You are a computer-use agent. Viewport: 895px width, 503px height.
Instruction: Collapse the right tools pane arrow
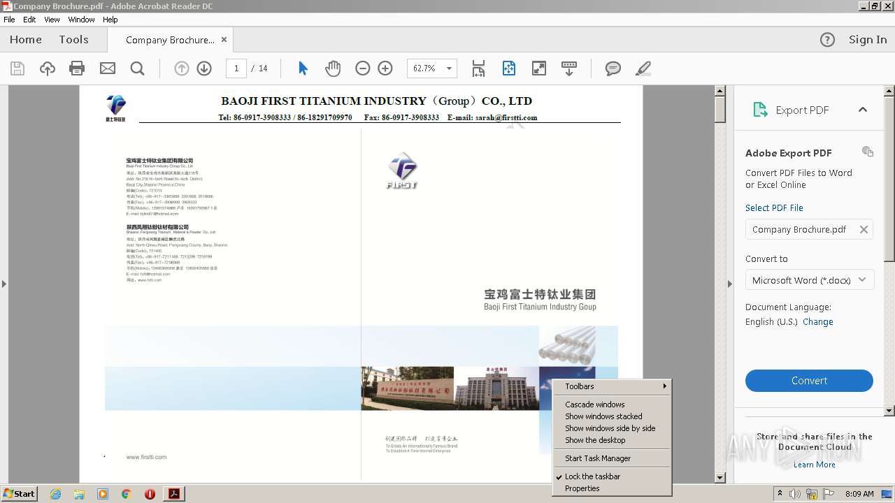[x=730, y=284]
